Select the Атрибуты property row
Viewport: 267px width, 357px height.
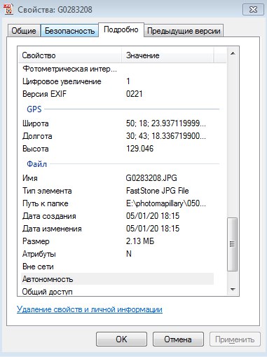[117, 254]
